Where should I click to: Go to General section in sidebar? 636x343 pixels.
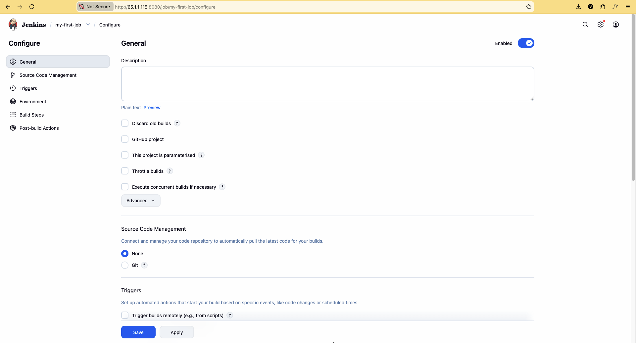tap(58, 62)
